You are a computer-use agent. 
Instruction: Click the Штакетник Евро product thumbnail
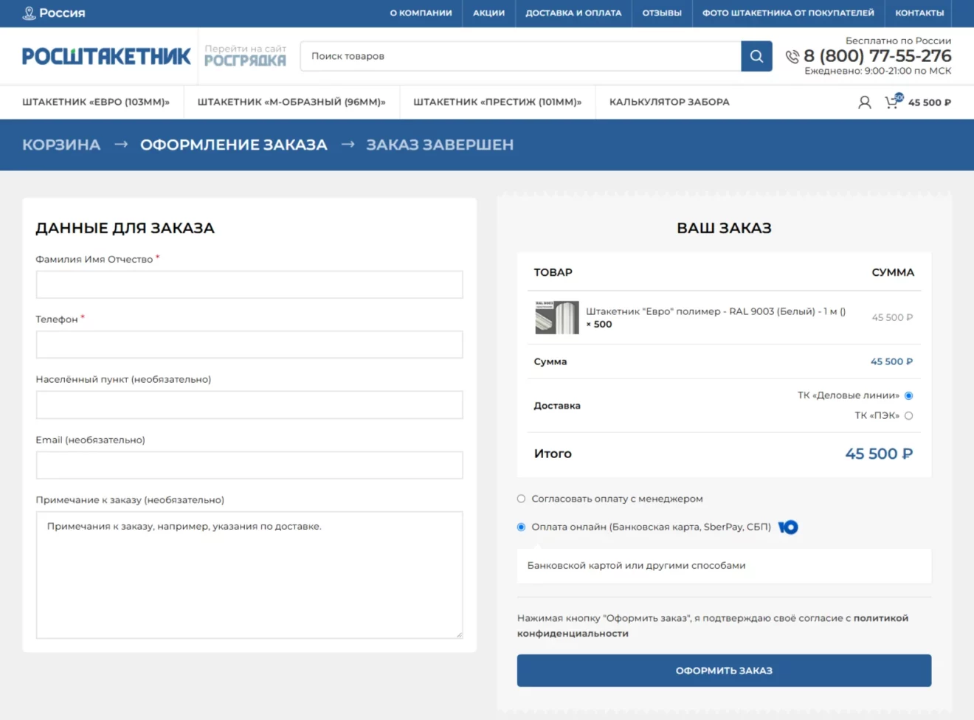pyautogui.click(x=557, y=317)
